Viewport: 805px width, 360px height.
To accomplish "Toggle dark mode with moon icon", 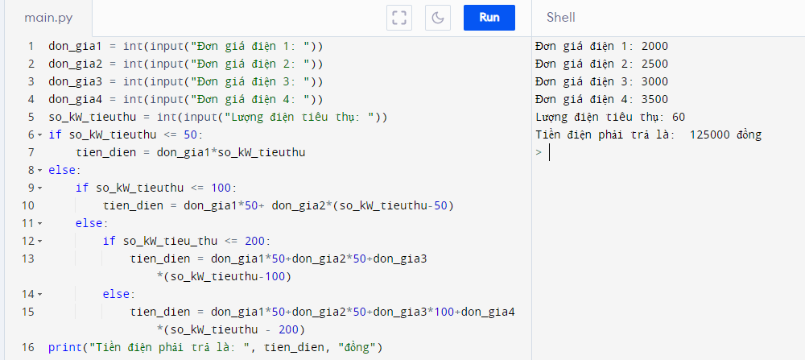I will pos(438,18).
